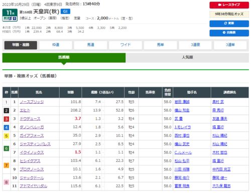The height and width of the screenshot is (193, 251).
Task: Open horse link ガイアフォース
Action: click(32, 136)
